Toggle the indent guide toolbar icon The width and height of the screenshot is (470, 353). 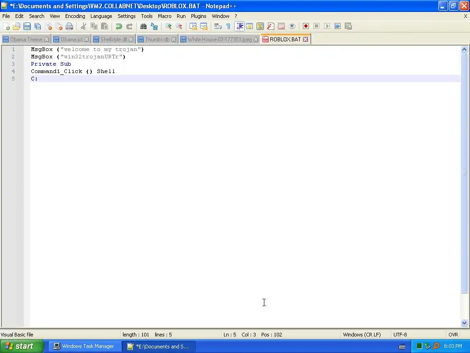click(x=239, y=26)
